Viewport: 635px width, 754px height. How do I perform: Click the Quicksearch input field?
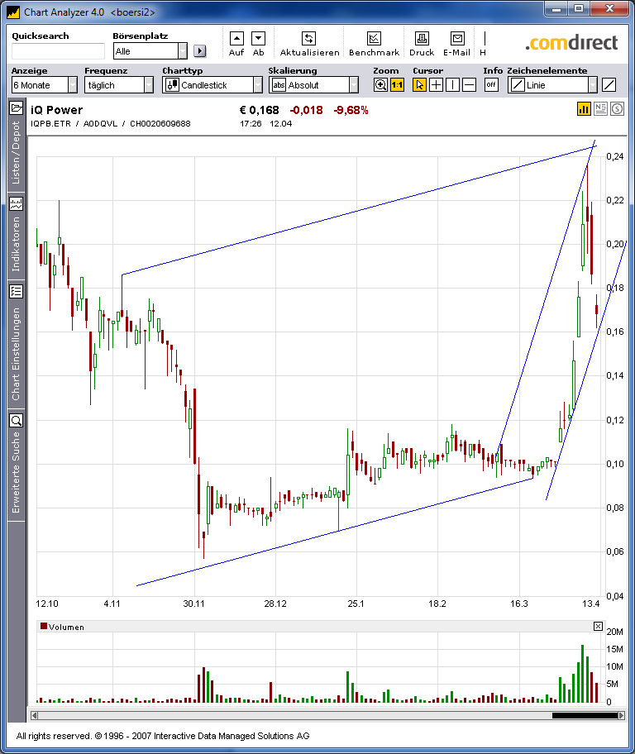point(58,51)
